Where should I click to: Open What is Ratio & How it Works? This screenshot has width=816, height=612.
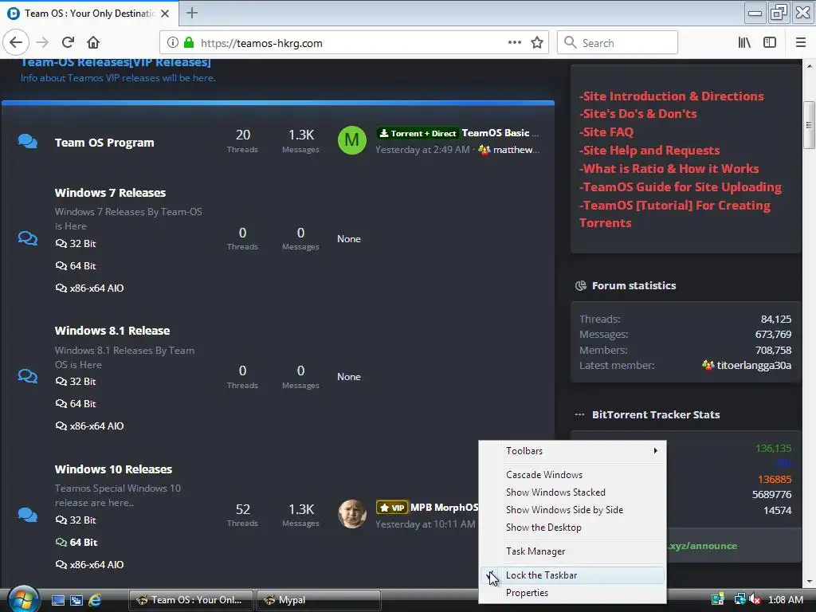669,169
